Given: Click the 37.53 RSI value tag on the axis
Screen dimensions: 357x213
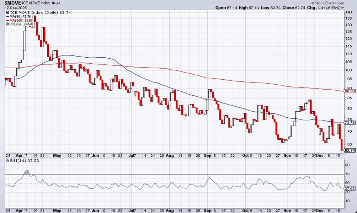Looking at the screenshot, I should click(x=350, y=188).
